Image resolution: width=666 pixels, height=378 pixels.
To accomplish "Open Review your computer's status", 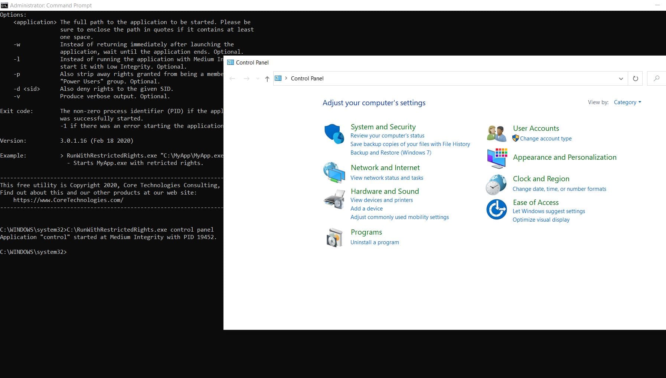I will 387,135.
